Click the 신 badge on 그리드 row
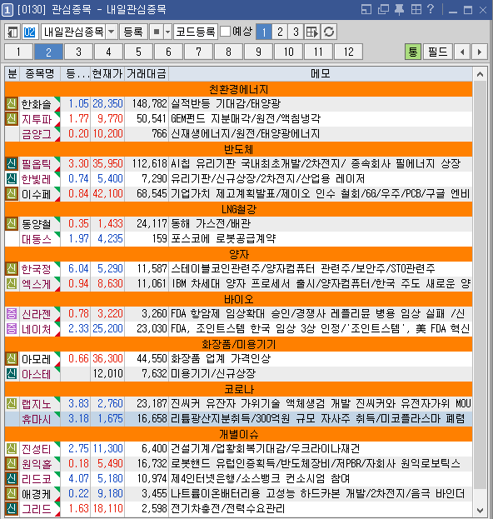Screen dimensions: 493x519 point(12,509)
